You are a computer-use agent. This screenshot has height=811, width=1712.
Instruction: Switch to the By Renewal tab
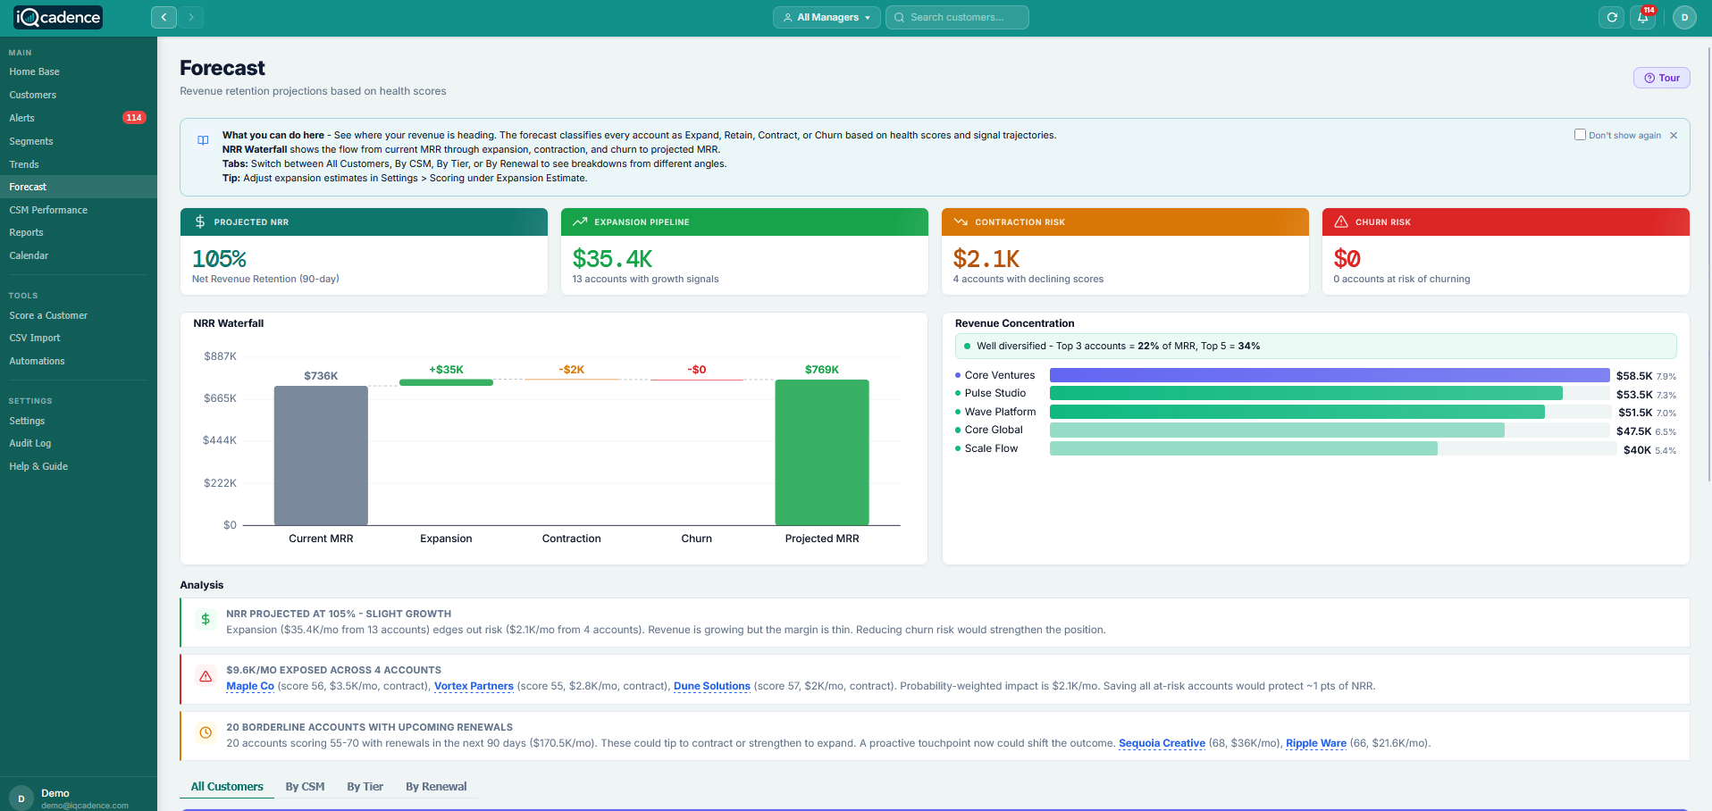tap(436, 786)
